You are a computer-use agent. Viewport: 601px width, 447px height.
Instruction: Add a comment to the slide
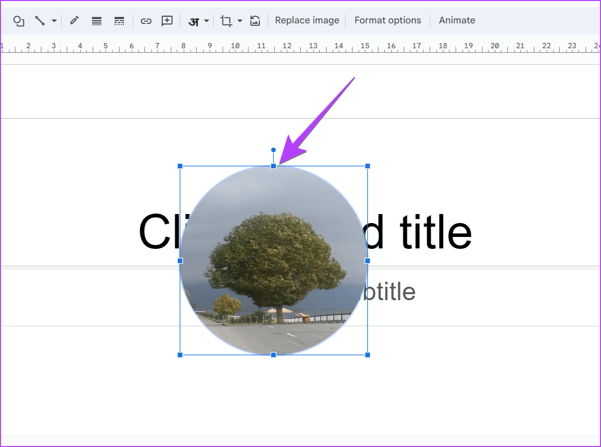click(x=167, y=20)
